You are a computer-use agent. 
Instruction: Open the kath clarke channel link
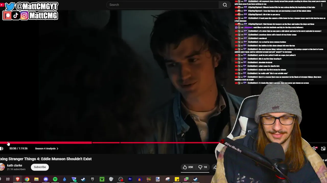[15, 165]
